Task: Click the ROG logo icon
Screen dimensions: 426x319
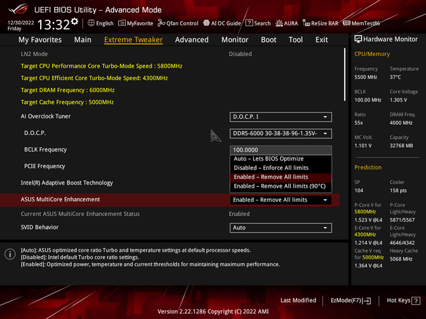Action: [x=18, y=10]
